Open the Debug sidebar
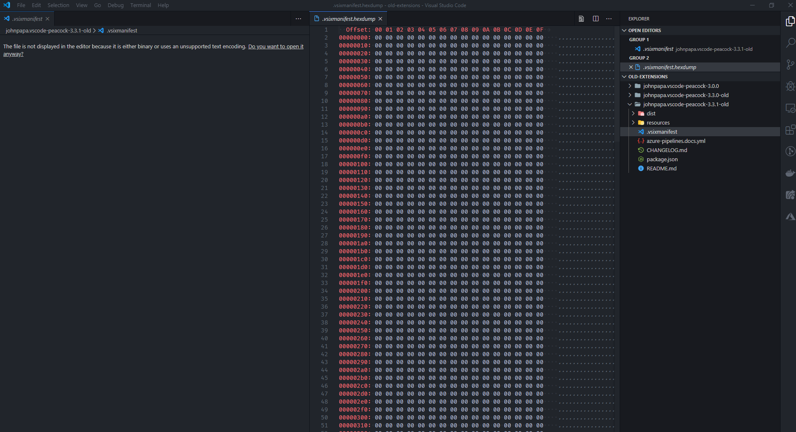The image size is (796, 432). [790, 86]
